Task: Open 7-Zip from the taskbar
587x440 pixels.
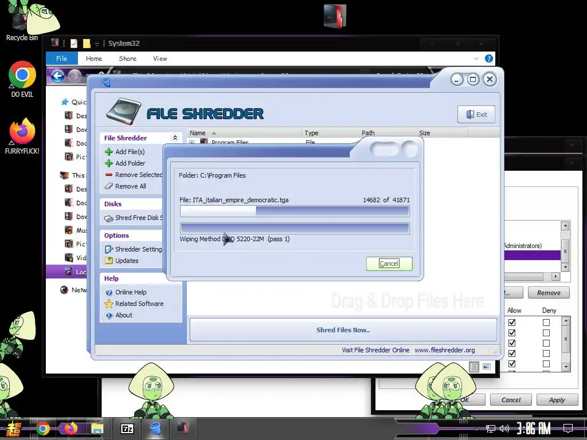Action: [127, 429]
